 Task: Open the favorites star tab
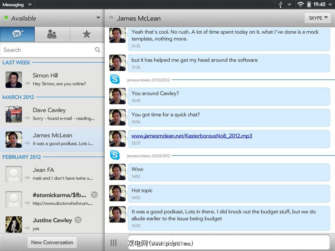click(87, 34)
